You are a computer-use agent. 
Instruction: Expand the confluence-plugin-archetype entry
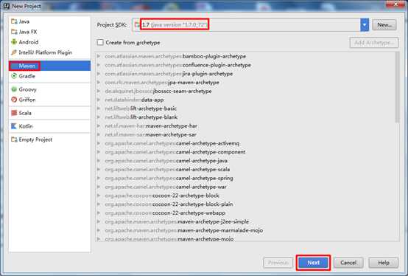click(99, 65)
